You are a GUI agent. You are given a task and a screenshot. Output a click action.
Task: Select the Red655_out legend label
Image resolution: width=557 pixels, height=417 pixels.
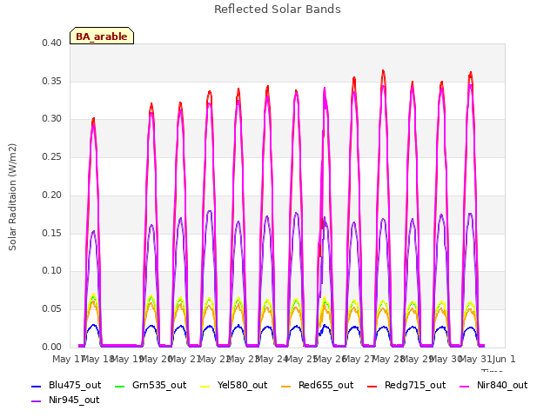(x=325, y=385)
